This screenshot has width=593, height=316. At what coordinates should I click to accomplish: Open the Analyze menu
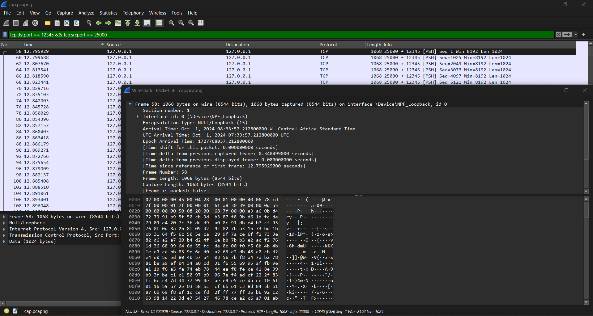(86, 13)
